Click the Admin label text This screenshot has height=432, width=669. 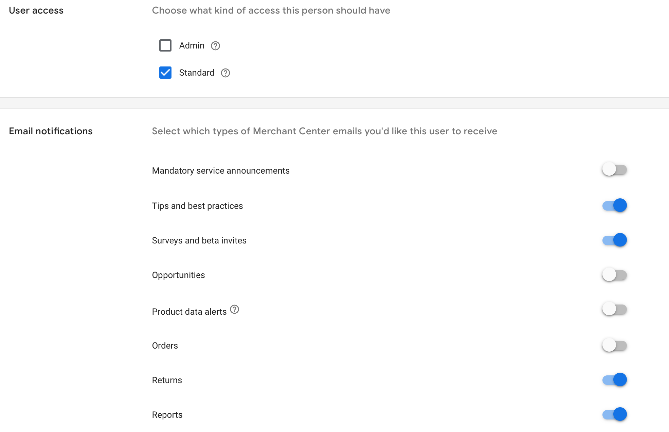click(192, 45)
